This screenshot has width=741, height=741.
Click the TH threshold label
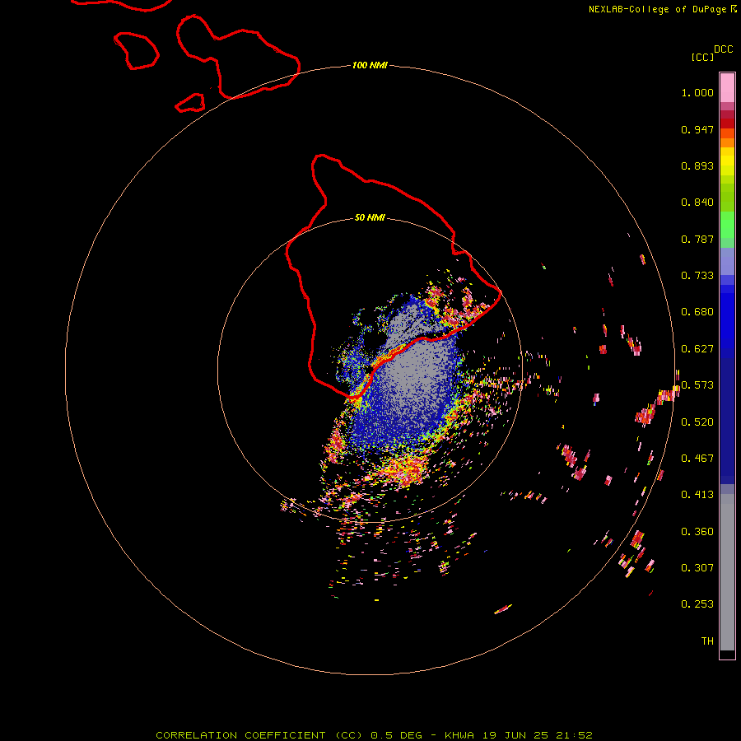(707, 641)
